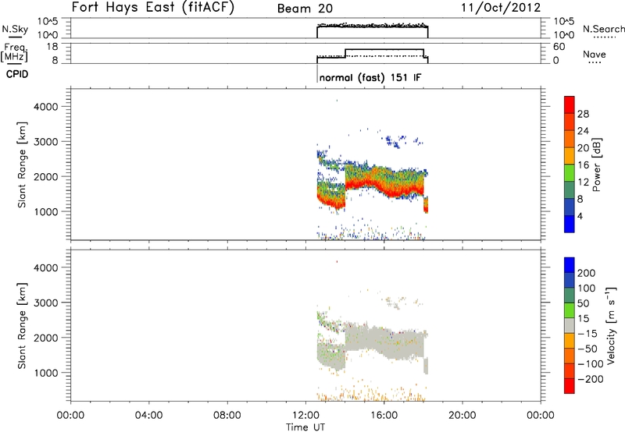
Task: Click the 'Time UT' axis title
Action: pos(305,427)
